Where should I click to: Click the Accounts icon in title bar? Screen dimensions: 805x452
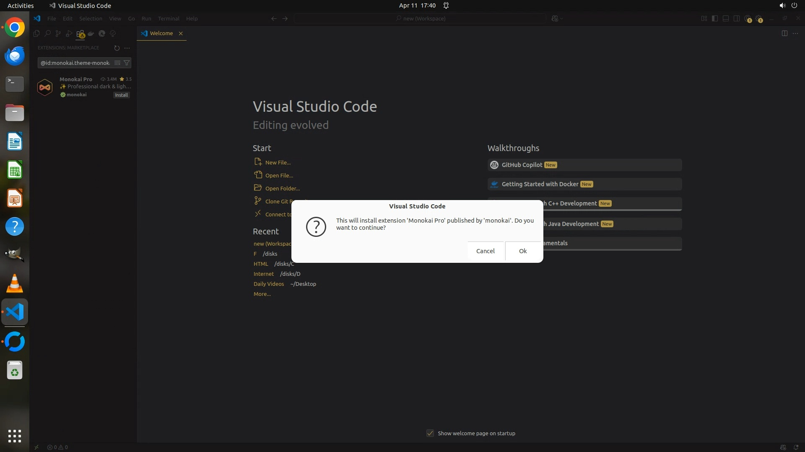tap(748, 18)
